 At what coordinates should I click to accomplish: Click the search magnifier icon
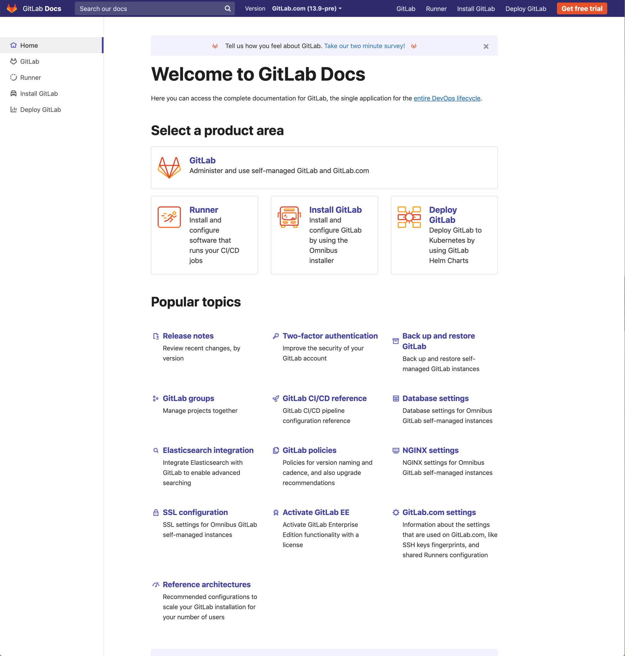click(x=228, y=8)
